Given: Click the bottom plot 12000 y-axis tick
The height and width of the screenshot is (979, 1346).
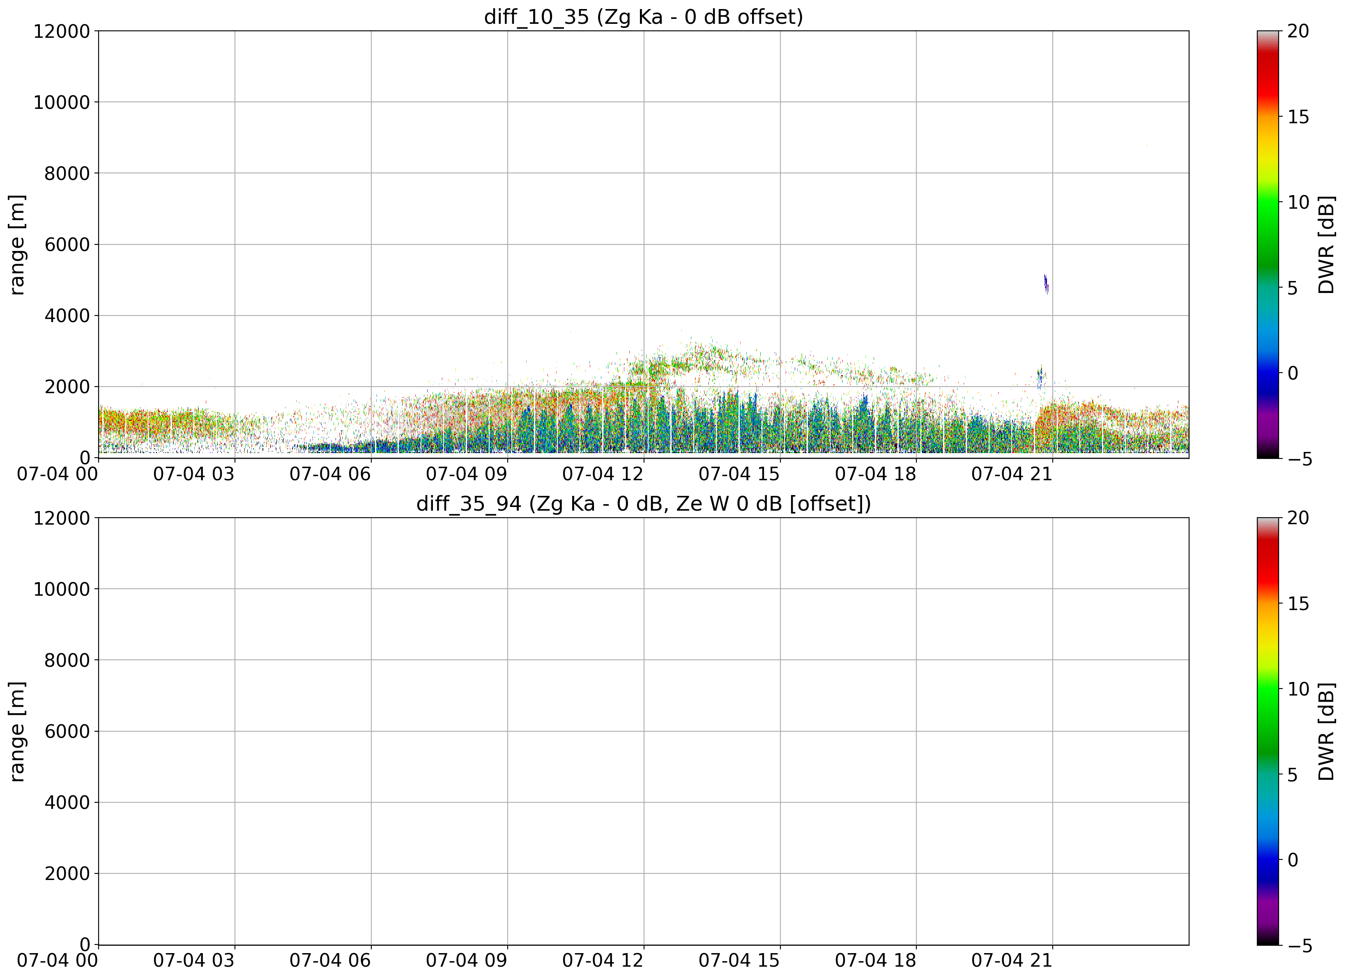Looking at the screenshot, I should (62, 518).
